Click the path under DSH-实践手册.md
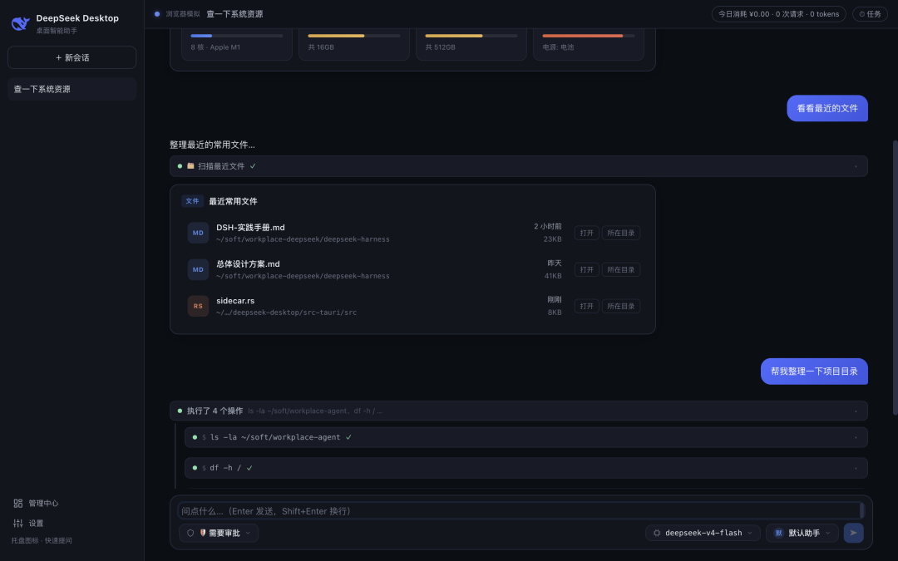The width and height of the screenshot is (898, 561). click(x=303, y=239)
